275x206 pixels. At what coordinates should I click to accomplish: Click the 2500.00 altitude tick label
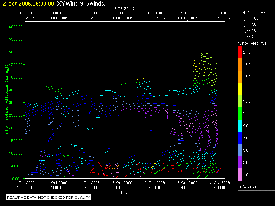coord(16,115)
